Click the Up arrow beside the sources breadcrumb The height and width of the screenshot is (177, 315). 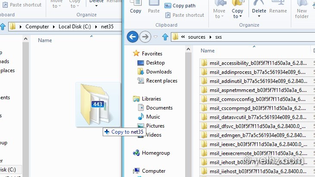(165, 37)
